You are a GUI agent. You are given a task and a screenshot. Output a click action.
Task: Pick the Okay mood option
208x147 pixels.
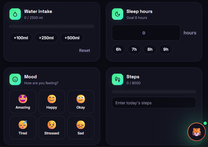point(81,102)
